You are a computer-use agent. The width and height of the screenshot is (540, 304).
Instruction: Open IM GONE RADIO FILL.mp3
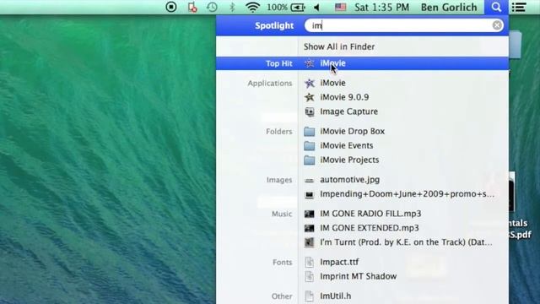click(370, 214)
